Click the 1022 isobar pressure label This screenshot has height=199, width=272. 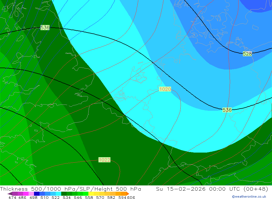[104, 160]
